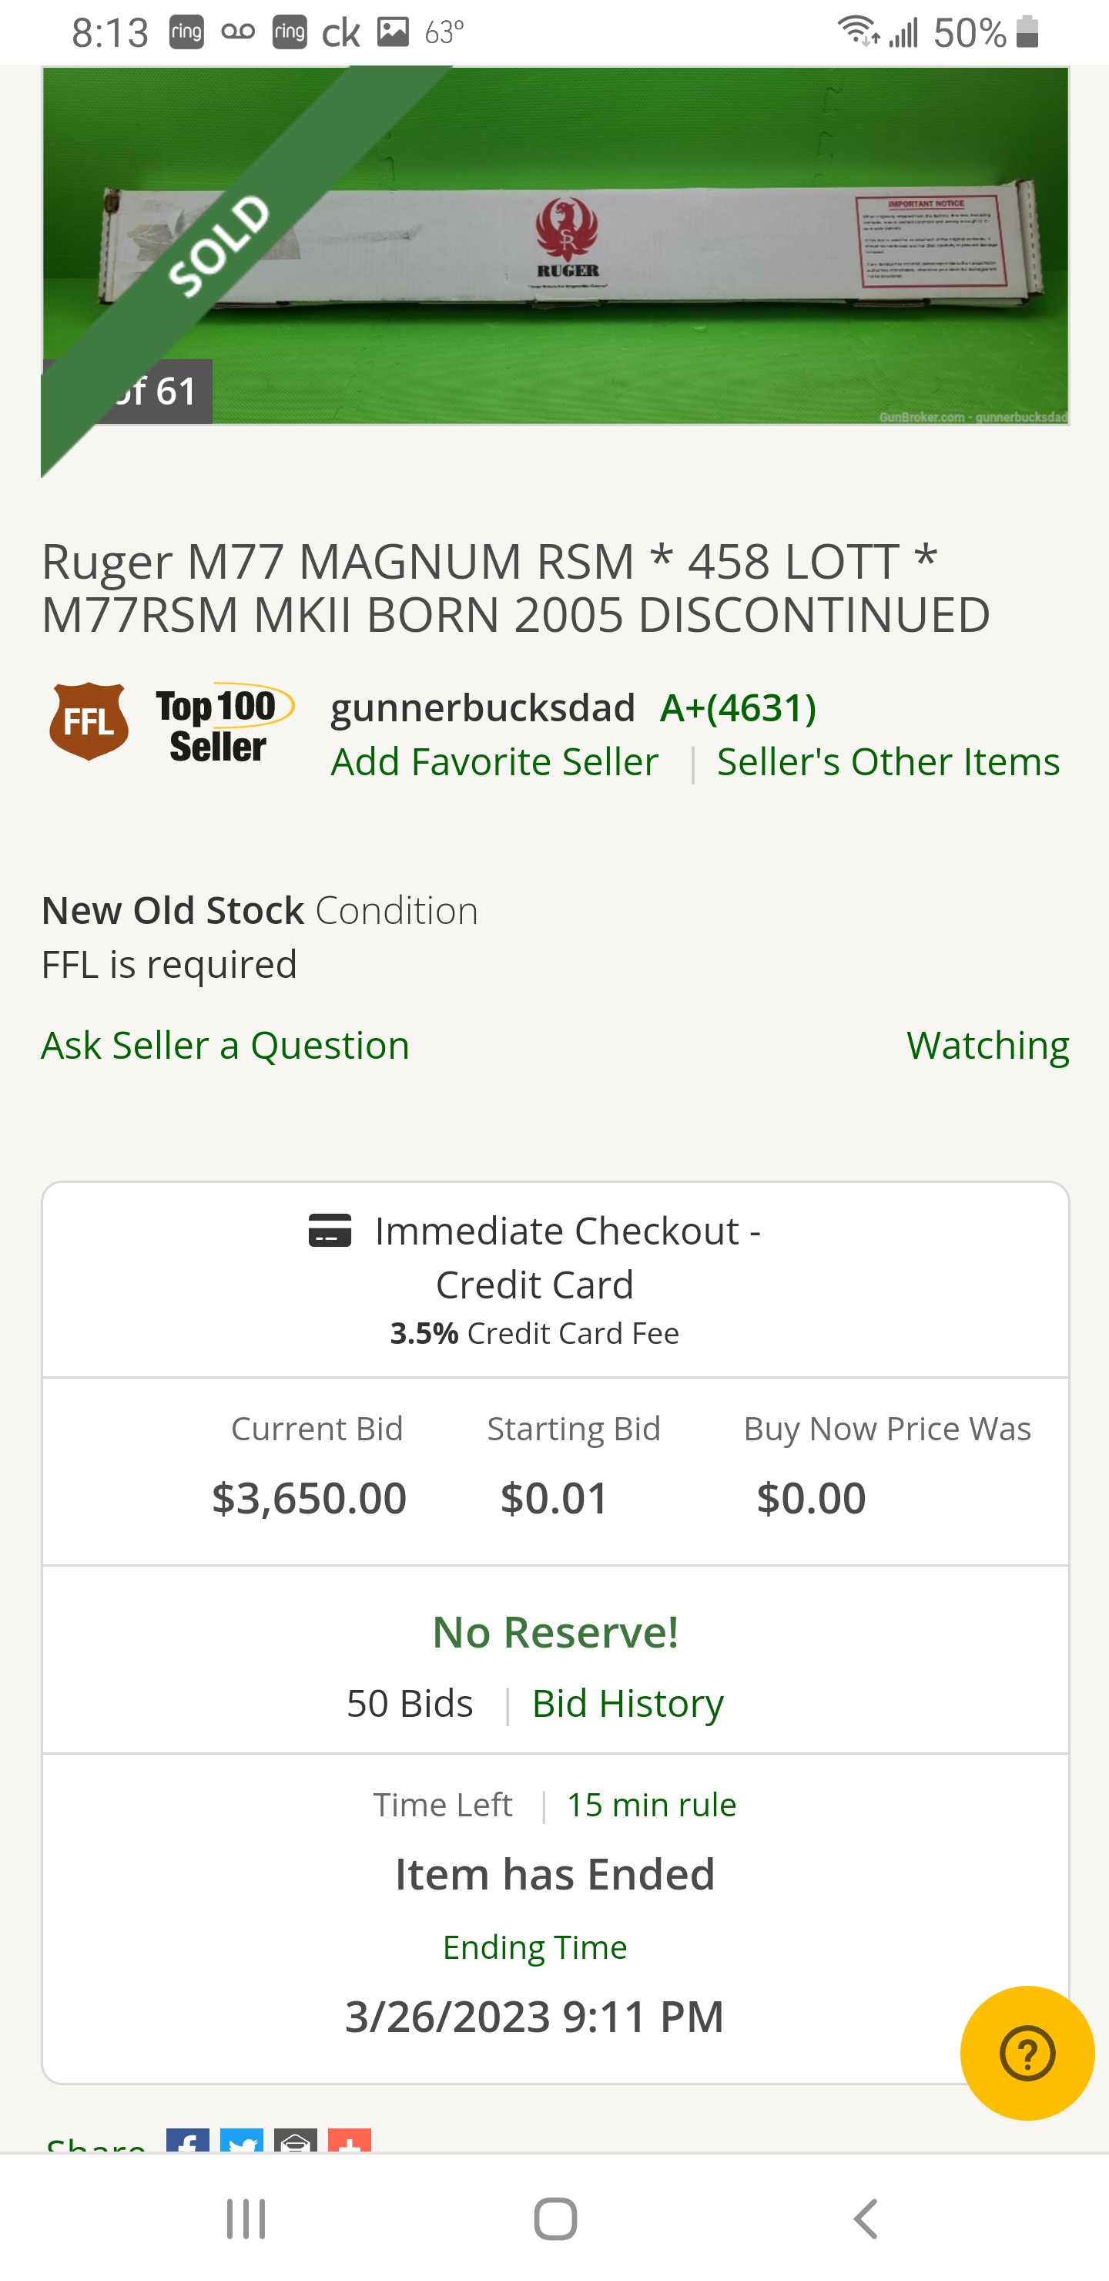Tap Ask Seller a Question

click(x=226, y=1045)
